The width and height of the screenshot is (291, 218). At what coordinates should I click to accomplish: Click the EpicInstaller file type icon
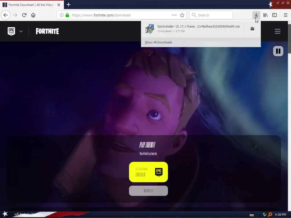point(149,29)
